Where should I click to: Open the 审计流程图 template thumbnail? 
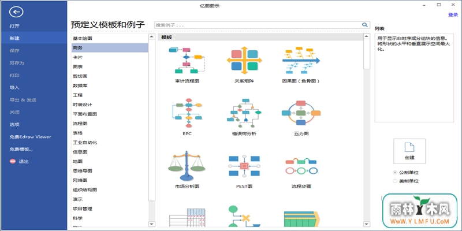click(x=187, y=60)
